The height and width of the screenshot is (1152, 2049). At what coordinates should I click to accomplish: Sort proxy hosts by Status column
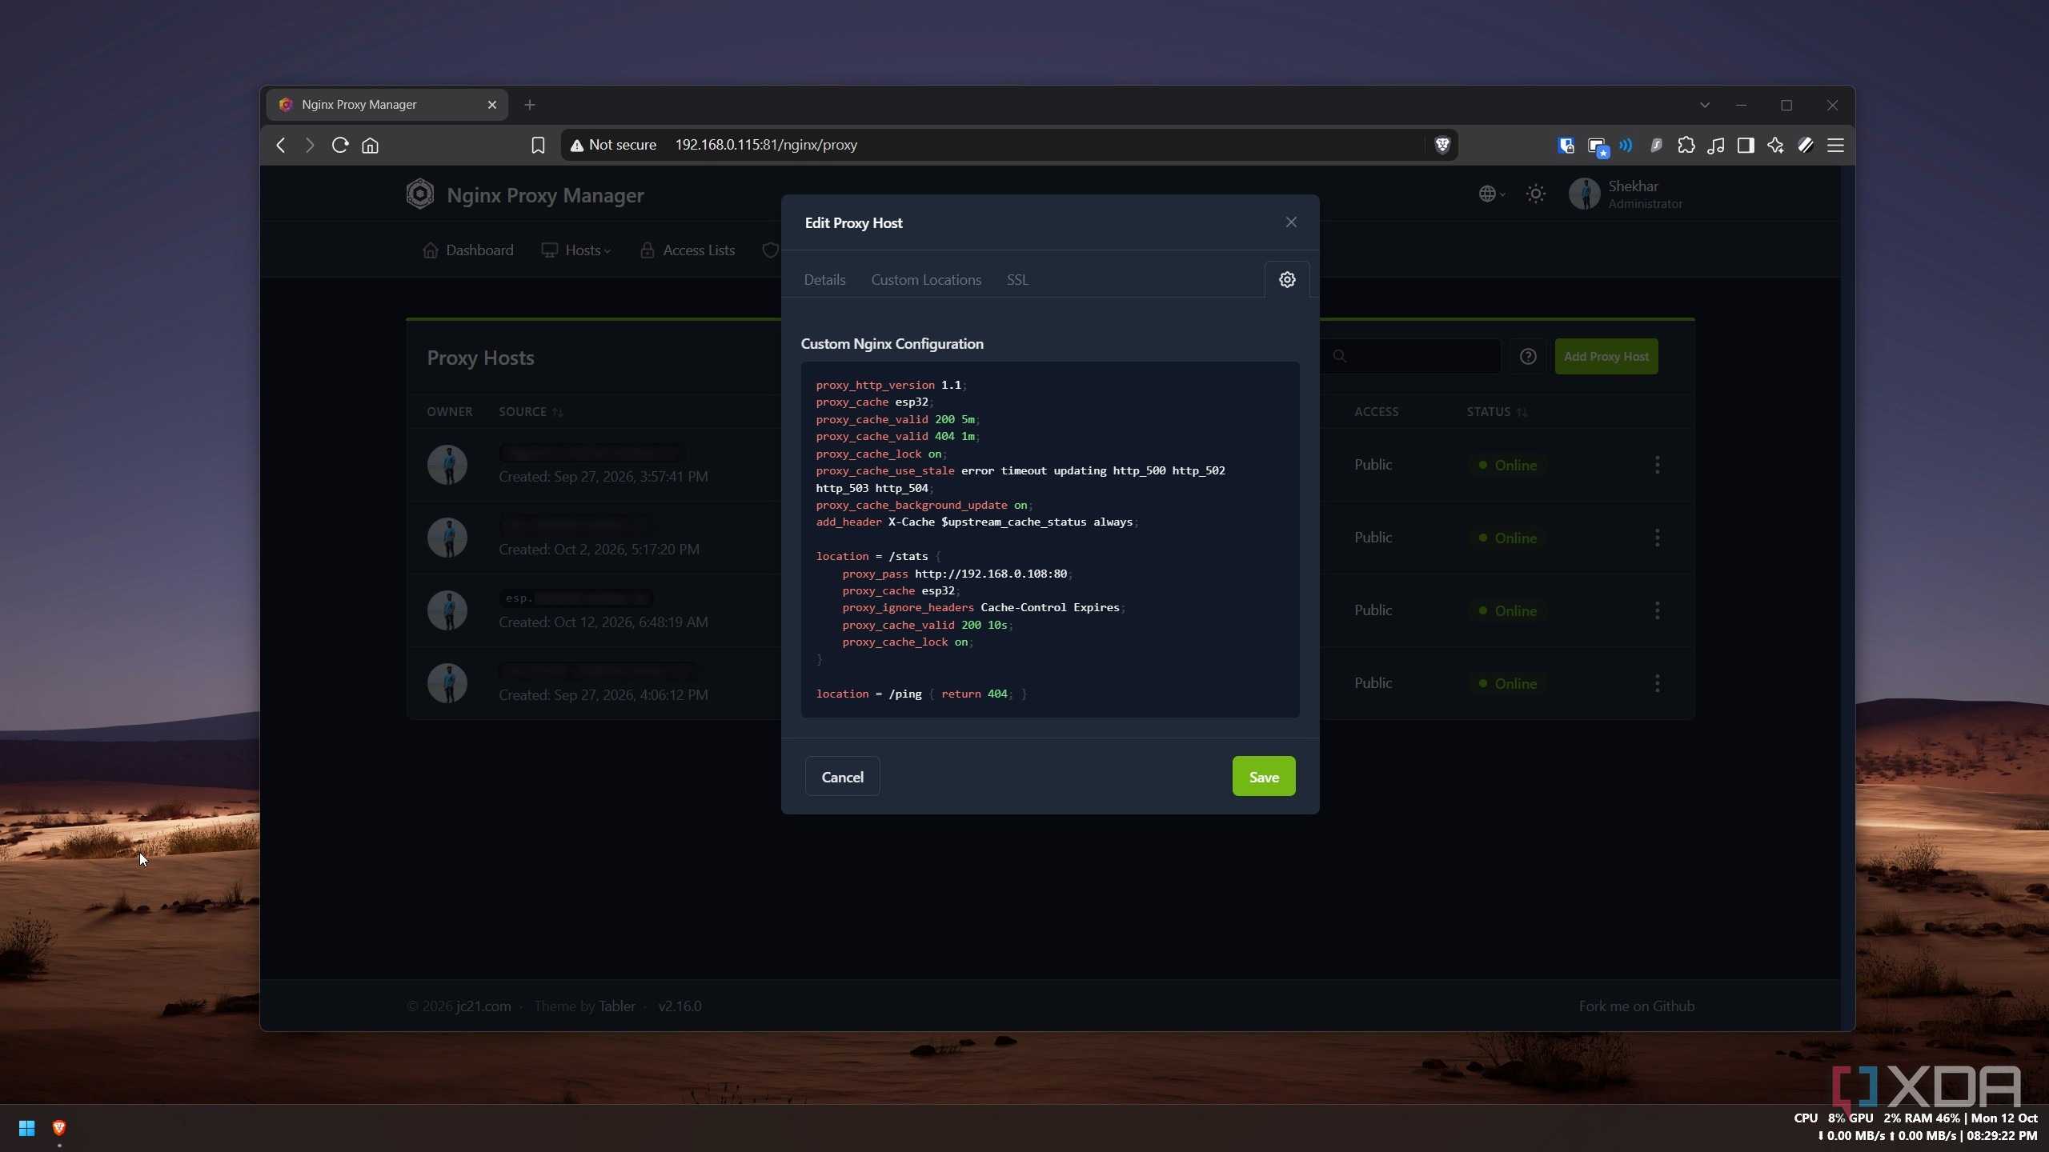point(1497,411)
